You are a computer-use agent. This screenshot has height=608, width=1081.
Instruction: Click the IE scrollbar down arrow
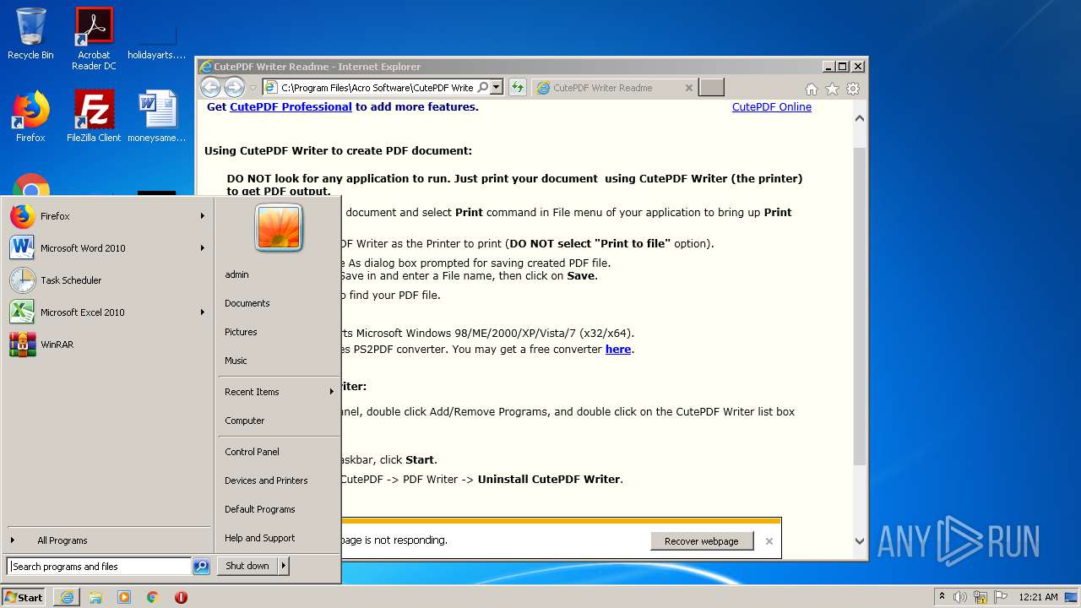point(860,541)
